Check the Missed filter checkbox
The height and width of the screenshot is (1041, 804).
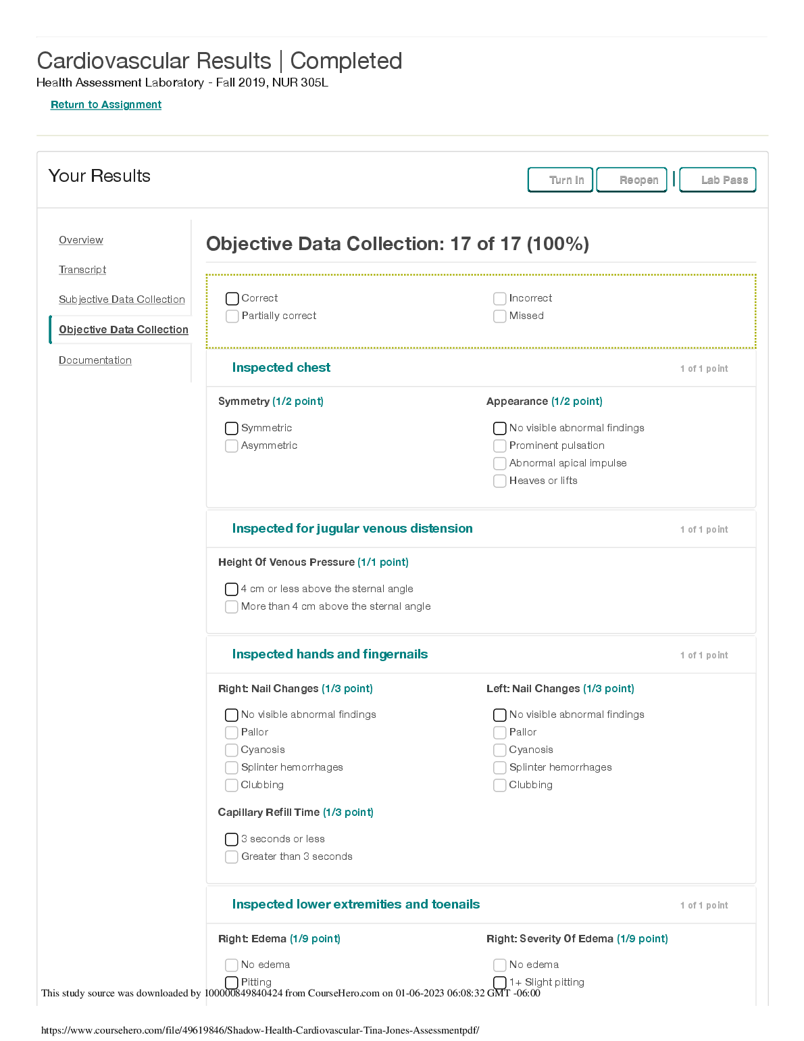500,316
